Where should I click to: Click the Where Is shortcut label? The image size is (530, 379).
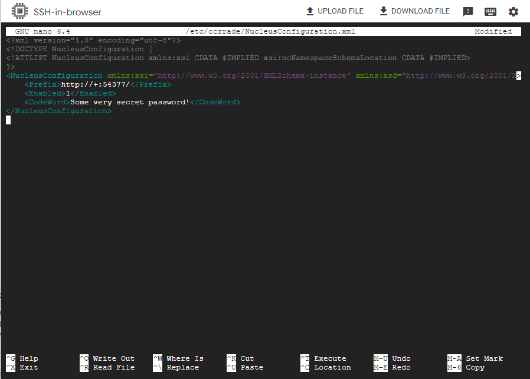pos(185,358)
